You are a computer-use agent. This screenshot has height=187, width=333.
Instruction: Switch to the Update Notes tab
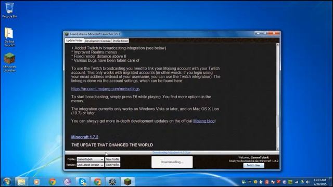[74, 41]
